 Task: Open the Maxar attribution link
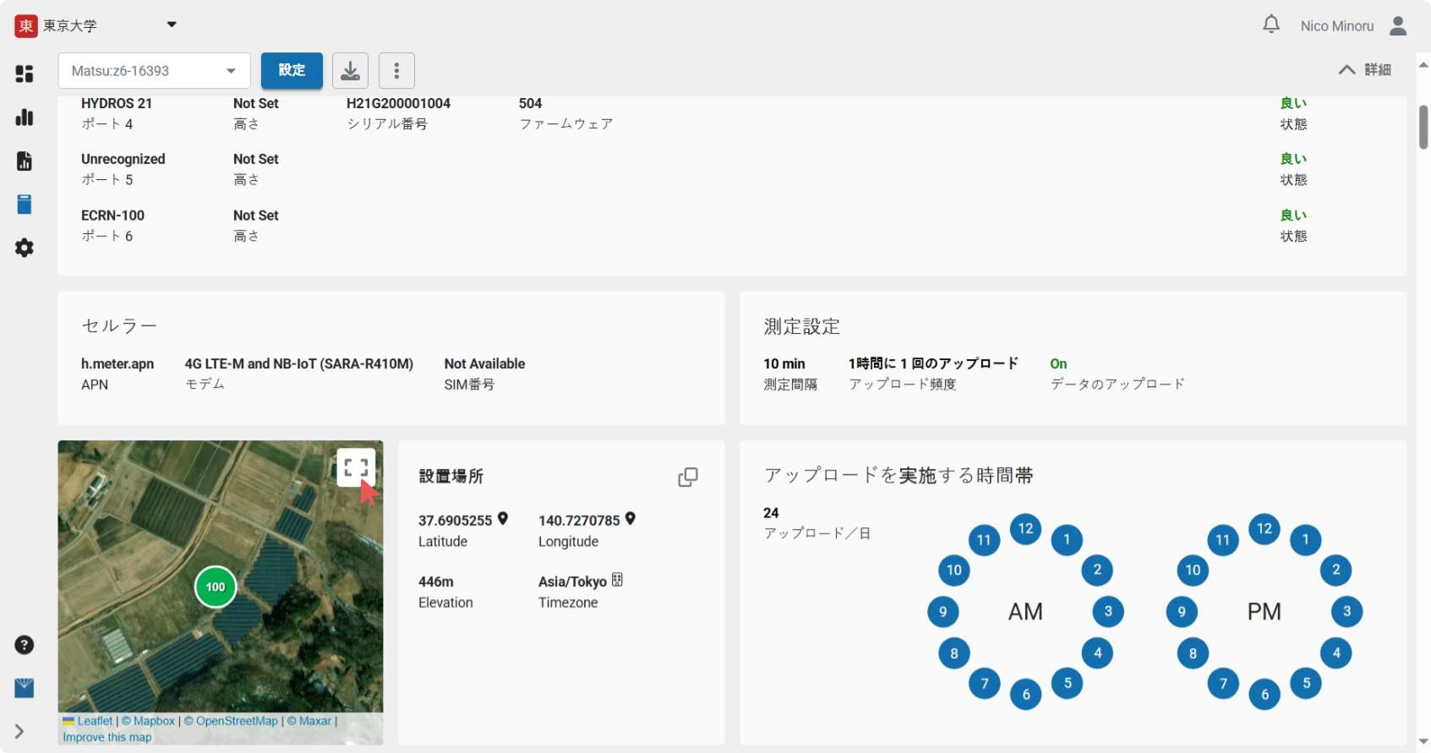[x=309, y=721]
